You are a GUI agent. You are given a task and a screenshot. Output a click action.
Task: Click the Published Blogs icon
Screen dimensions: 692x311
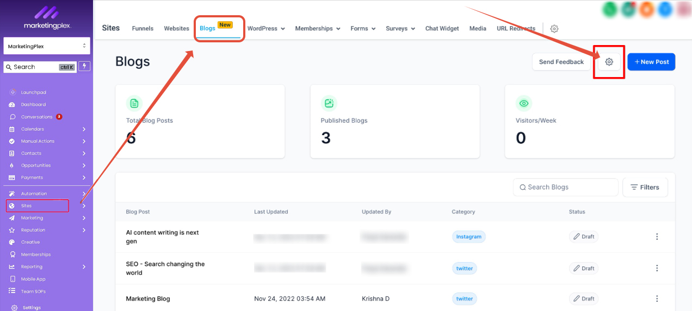pos(329,103)
